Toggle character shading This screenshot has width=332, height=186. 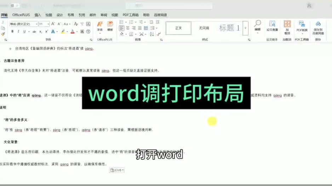[x=82, y=32]
